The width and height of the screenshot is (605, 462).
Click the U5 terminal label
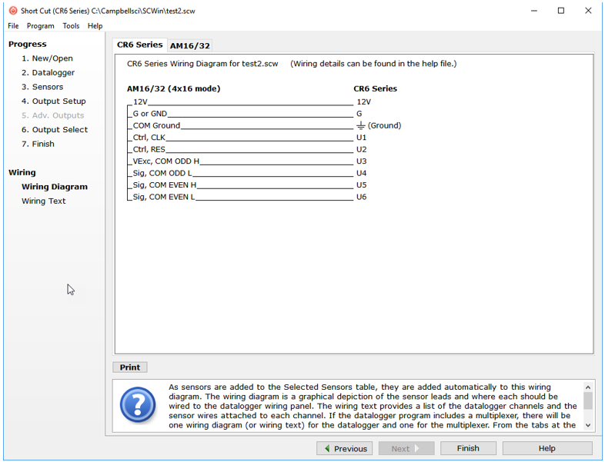(x=361, y=185)
